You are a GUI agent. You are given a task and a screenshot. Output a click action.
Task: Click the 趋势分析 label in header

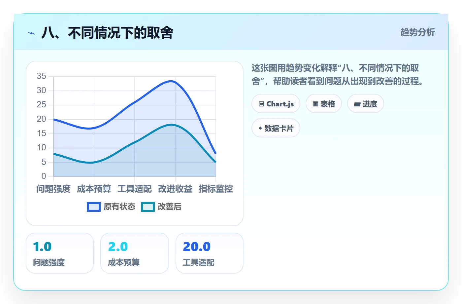pyautogui.click(x=417, y=32)
